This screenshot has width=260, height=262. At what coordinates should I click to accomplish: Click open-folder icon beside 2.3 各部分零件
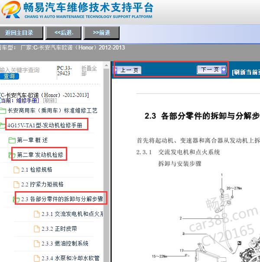[16, 199]
